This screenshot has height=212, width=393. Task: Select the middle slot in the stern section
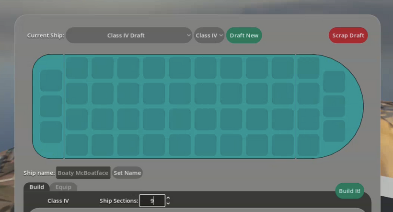pyautogui.click(x=51, y=106)
